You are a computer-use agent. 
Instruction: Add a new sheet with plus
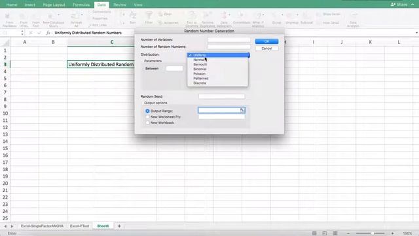tap(119, 226)
